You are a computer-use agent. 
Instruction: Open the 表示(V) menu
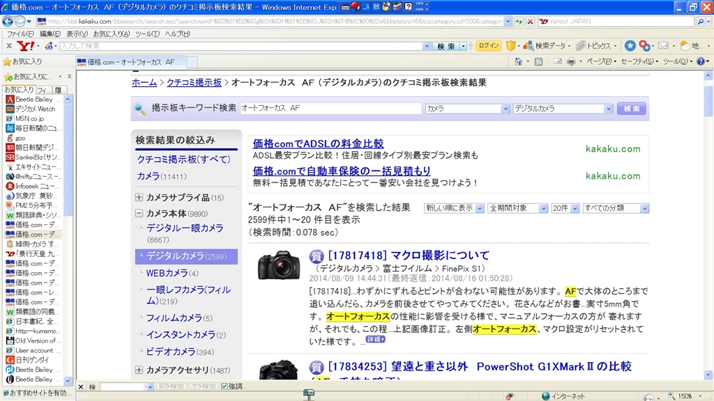point(77,33)
